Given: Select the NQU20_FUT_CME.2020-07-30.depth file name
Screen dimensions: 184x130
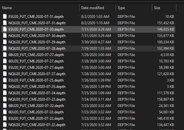Looking at the screenshot, I should click(37, 35).
